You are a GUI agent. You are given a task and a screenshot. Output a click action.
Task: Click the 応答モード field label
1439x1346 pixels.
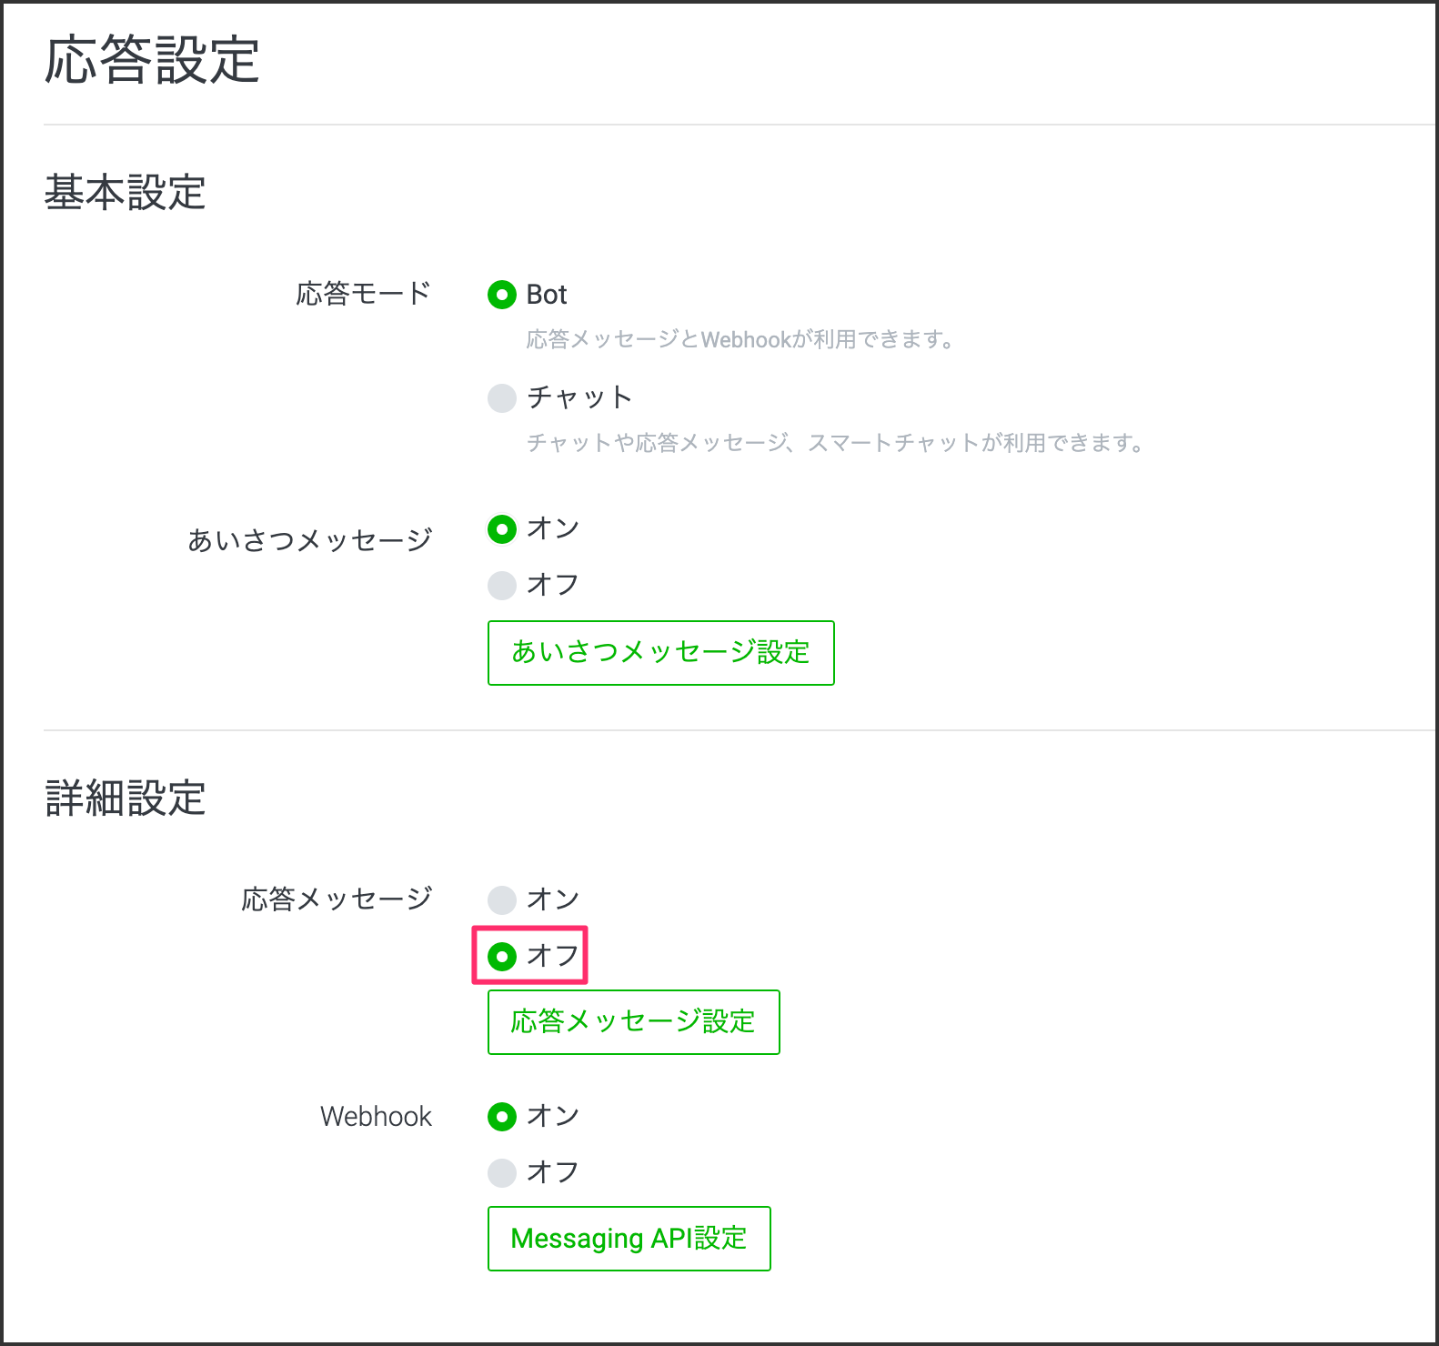click(363, 294)
